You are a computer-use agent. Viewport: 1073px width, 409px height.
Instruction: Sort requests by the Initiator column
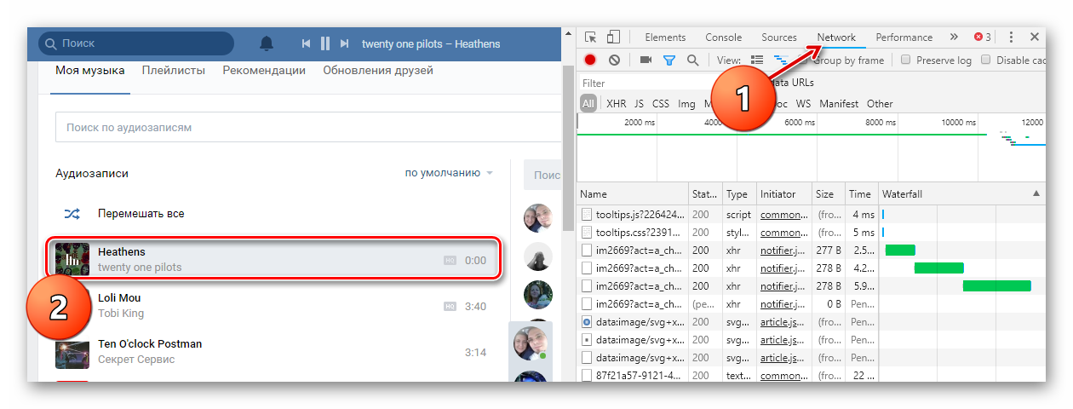(x=784, y=194)
